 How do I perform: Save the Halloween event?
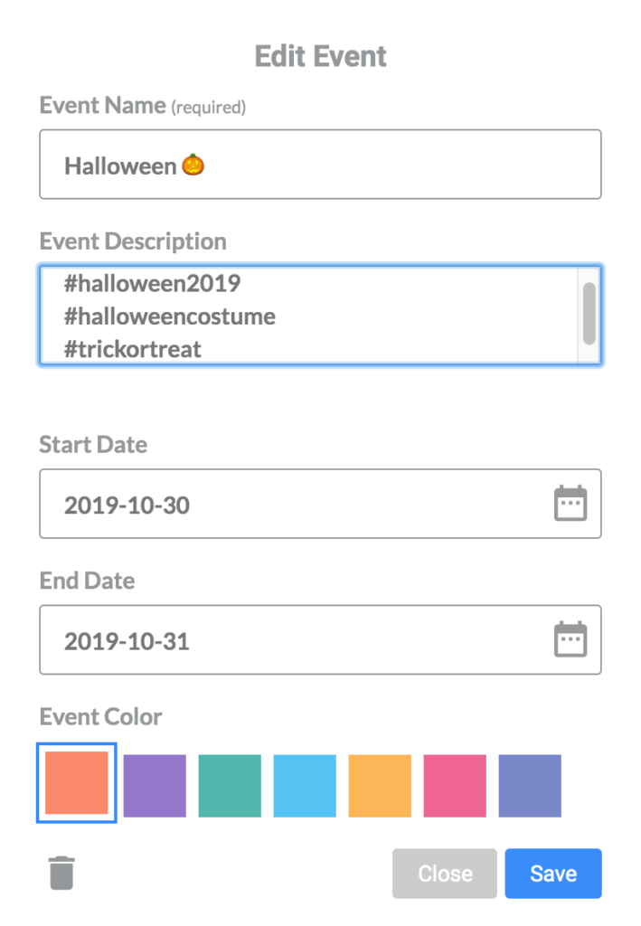click(x=552, y=873)
